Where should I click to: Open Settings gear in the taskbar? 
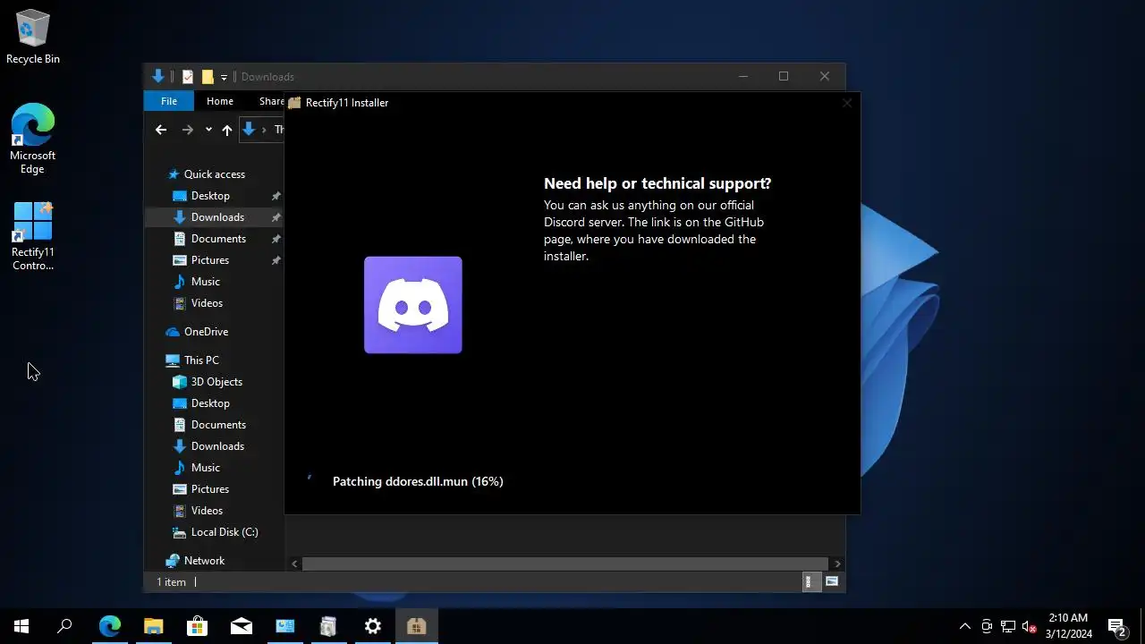coord(373,626)
